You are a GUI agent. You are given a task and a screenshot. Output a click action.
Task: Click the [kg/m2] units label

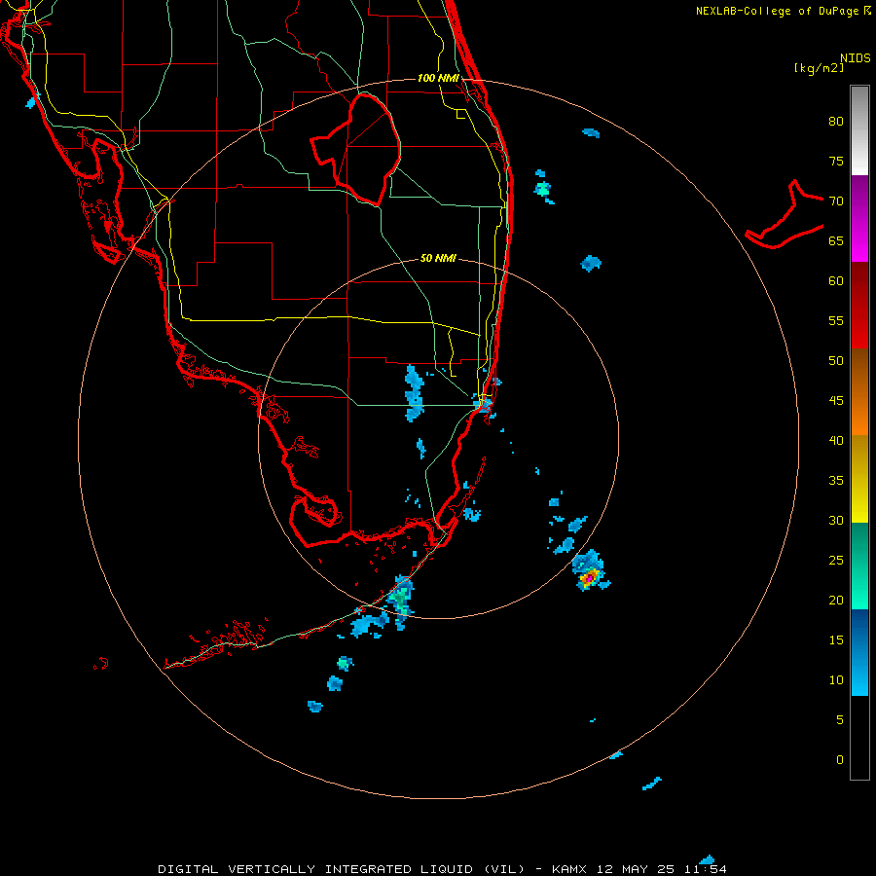(x=819, y=68)
